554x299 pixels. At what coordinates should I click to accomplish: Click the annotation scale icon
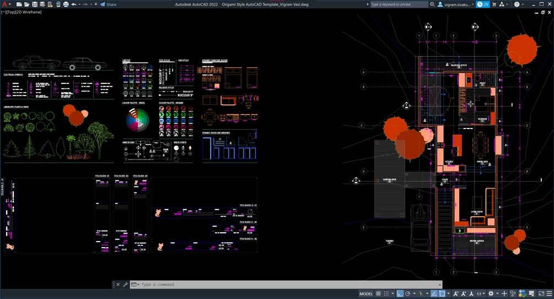click(x=471, y=293)
